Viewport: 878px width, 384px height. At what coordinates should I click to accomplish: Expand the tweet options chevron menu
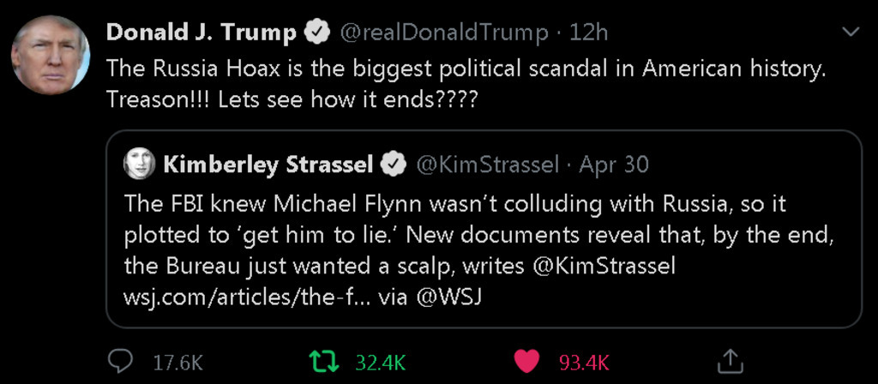(x=851, y=33)
